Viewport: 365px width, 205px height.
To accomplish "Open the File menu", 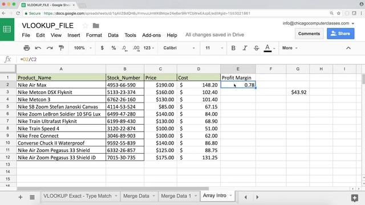I will point(26,35).
